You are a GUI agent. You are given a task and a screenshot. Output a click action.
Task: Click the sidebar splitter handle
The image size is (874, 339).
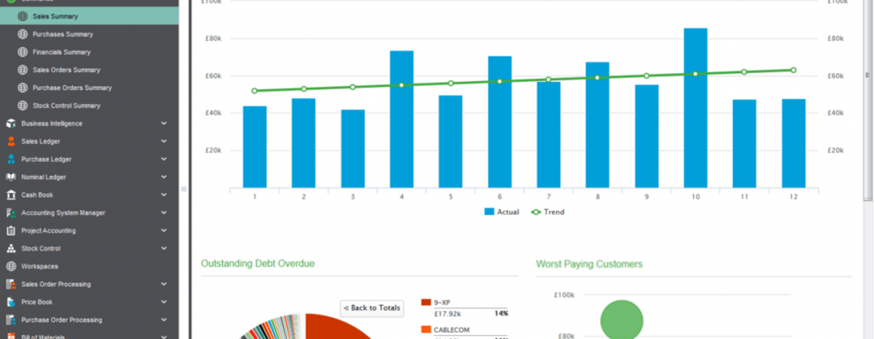pyautogui.click(x=183, y=190)
